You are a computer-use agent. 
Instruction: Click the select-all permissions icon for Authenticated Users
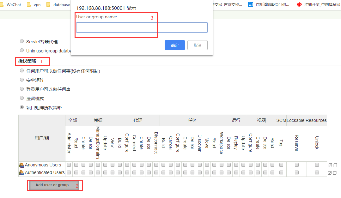point(330,172)
